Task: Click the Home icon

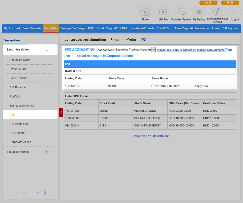Action: click(145, 12)
